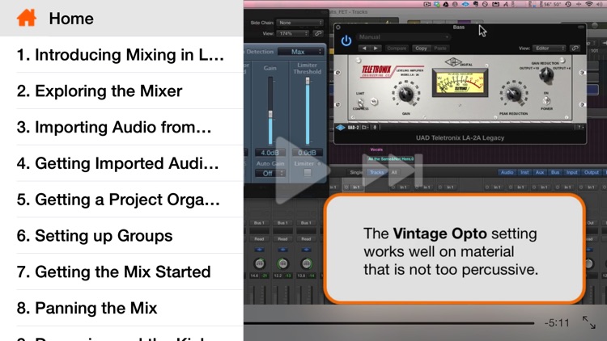Open chapter 6 Setting up Groups
Image resolution: width=607 pixels, height=341 pixels.
tap(121, 235)
